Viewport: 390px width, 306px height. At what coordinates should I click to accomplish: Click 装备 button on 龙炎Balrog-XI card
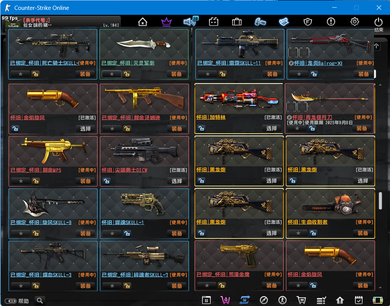pos(364,74)
